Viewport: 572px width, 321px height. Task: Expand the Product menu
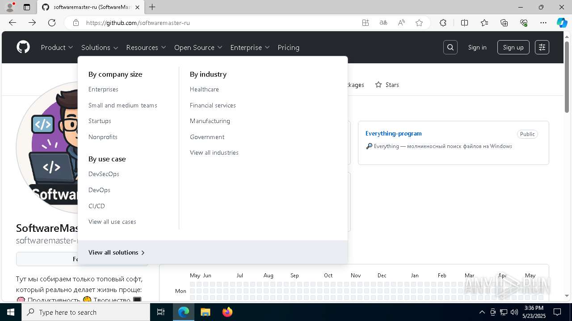[57, 47]
